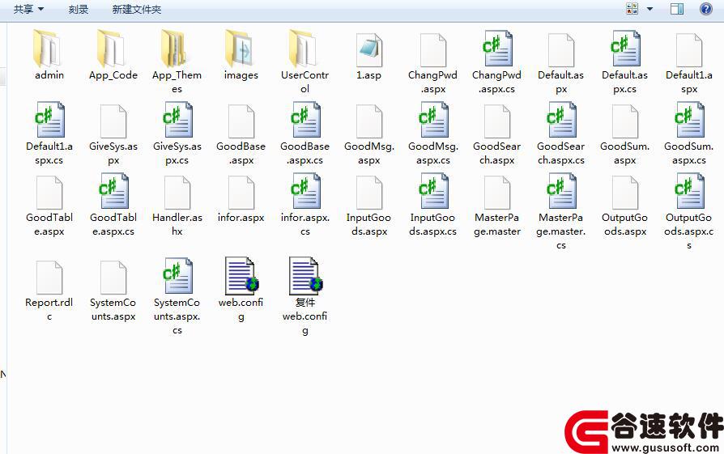The width and height of the screenshot is (724, 454).
Task: Select the infor.aspx.cs C# file
Action: 305,191
